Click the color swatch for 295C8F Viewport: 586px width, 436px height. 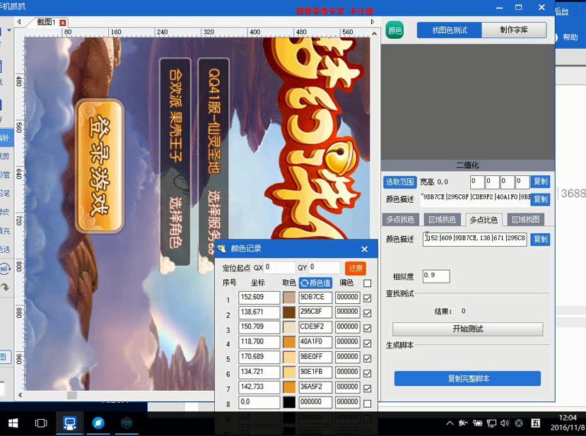[x=289, y=313]
